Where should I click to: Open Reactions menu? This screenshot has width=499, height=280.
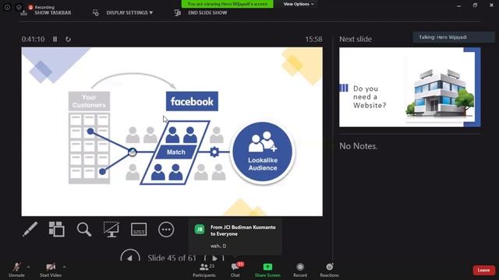click(x=329, y=270)
